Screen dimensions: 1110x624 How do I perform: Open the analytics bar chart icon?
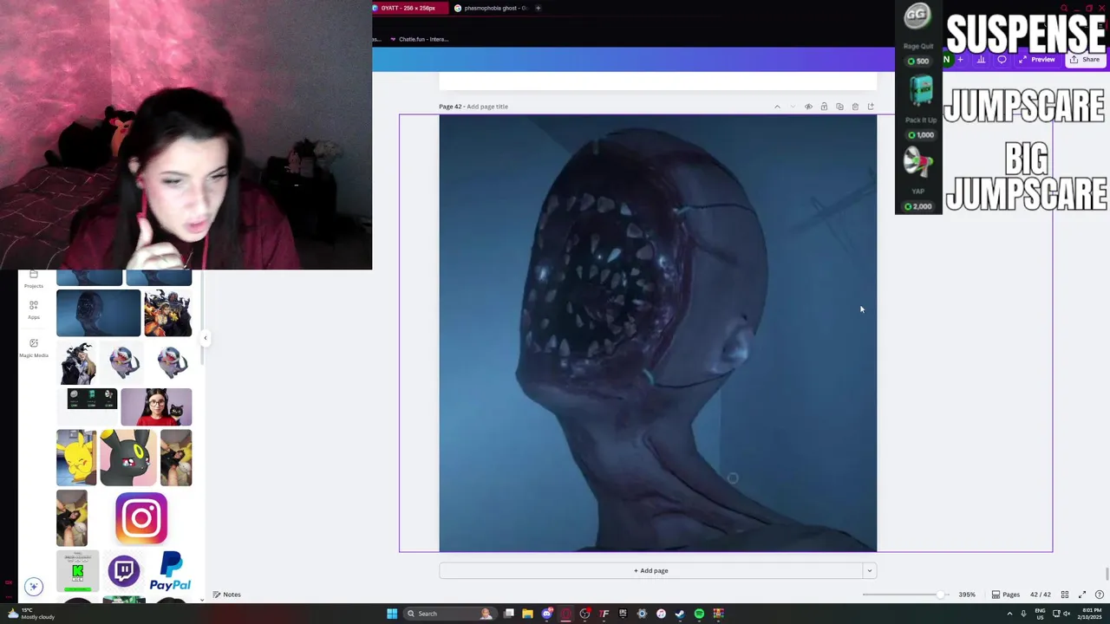pos(981,60)
